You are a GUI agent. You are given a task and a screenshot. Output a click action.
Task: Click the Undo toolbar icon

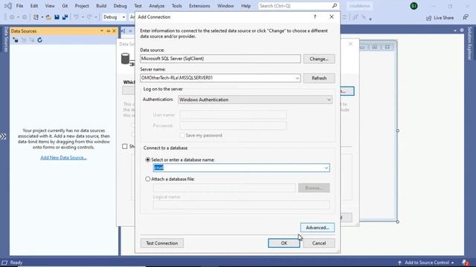click(76, 17)
